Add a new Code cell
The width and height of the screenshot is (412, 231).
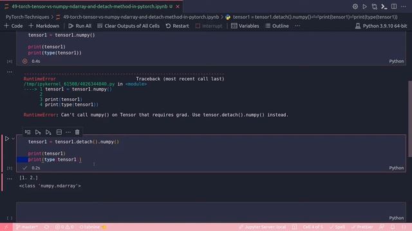(14, 26)
